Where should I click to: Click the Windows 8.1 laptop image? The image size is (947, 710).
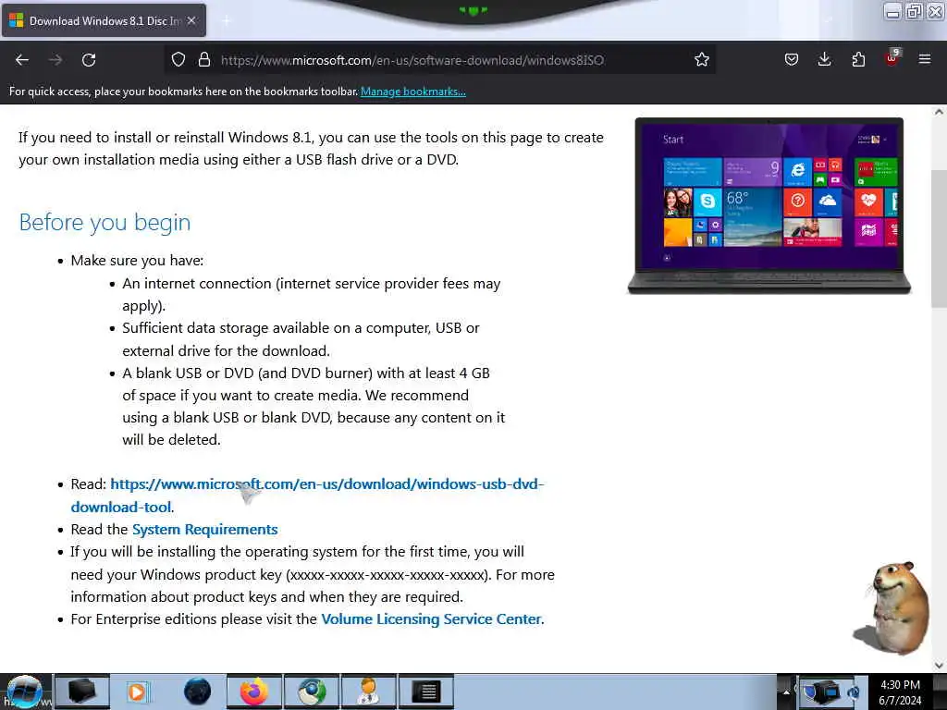click(x=769, y=206)
